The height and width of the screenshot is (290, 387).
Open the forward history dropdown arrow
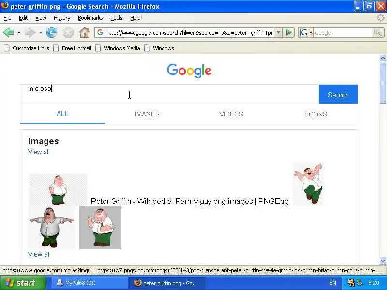tap(41, 32)
